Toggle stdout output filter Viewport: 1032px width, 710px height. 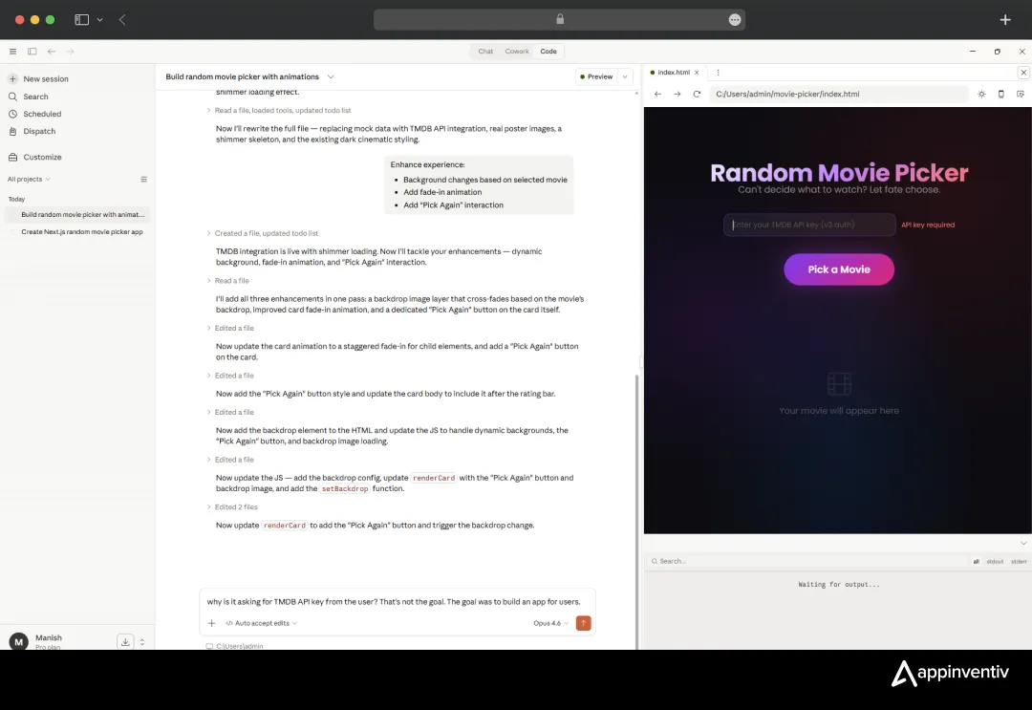coord(994,561)
